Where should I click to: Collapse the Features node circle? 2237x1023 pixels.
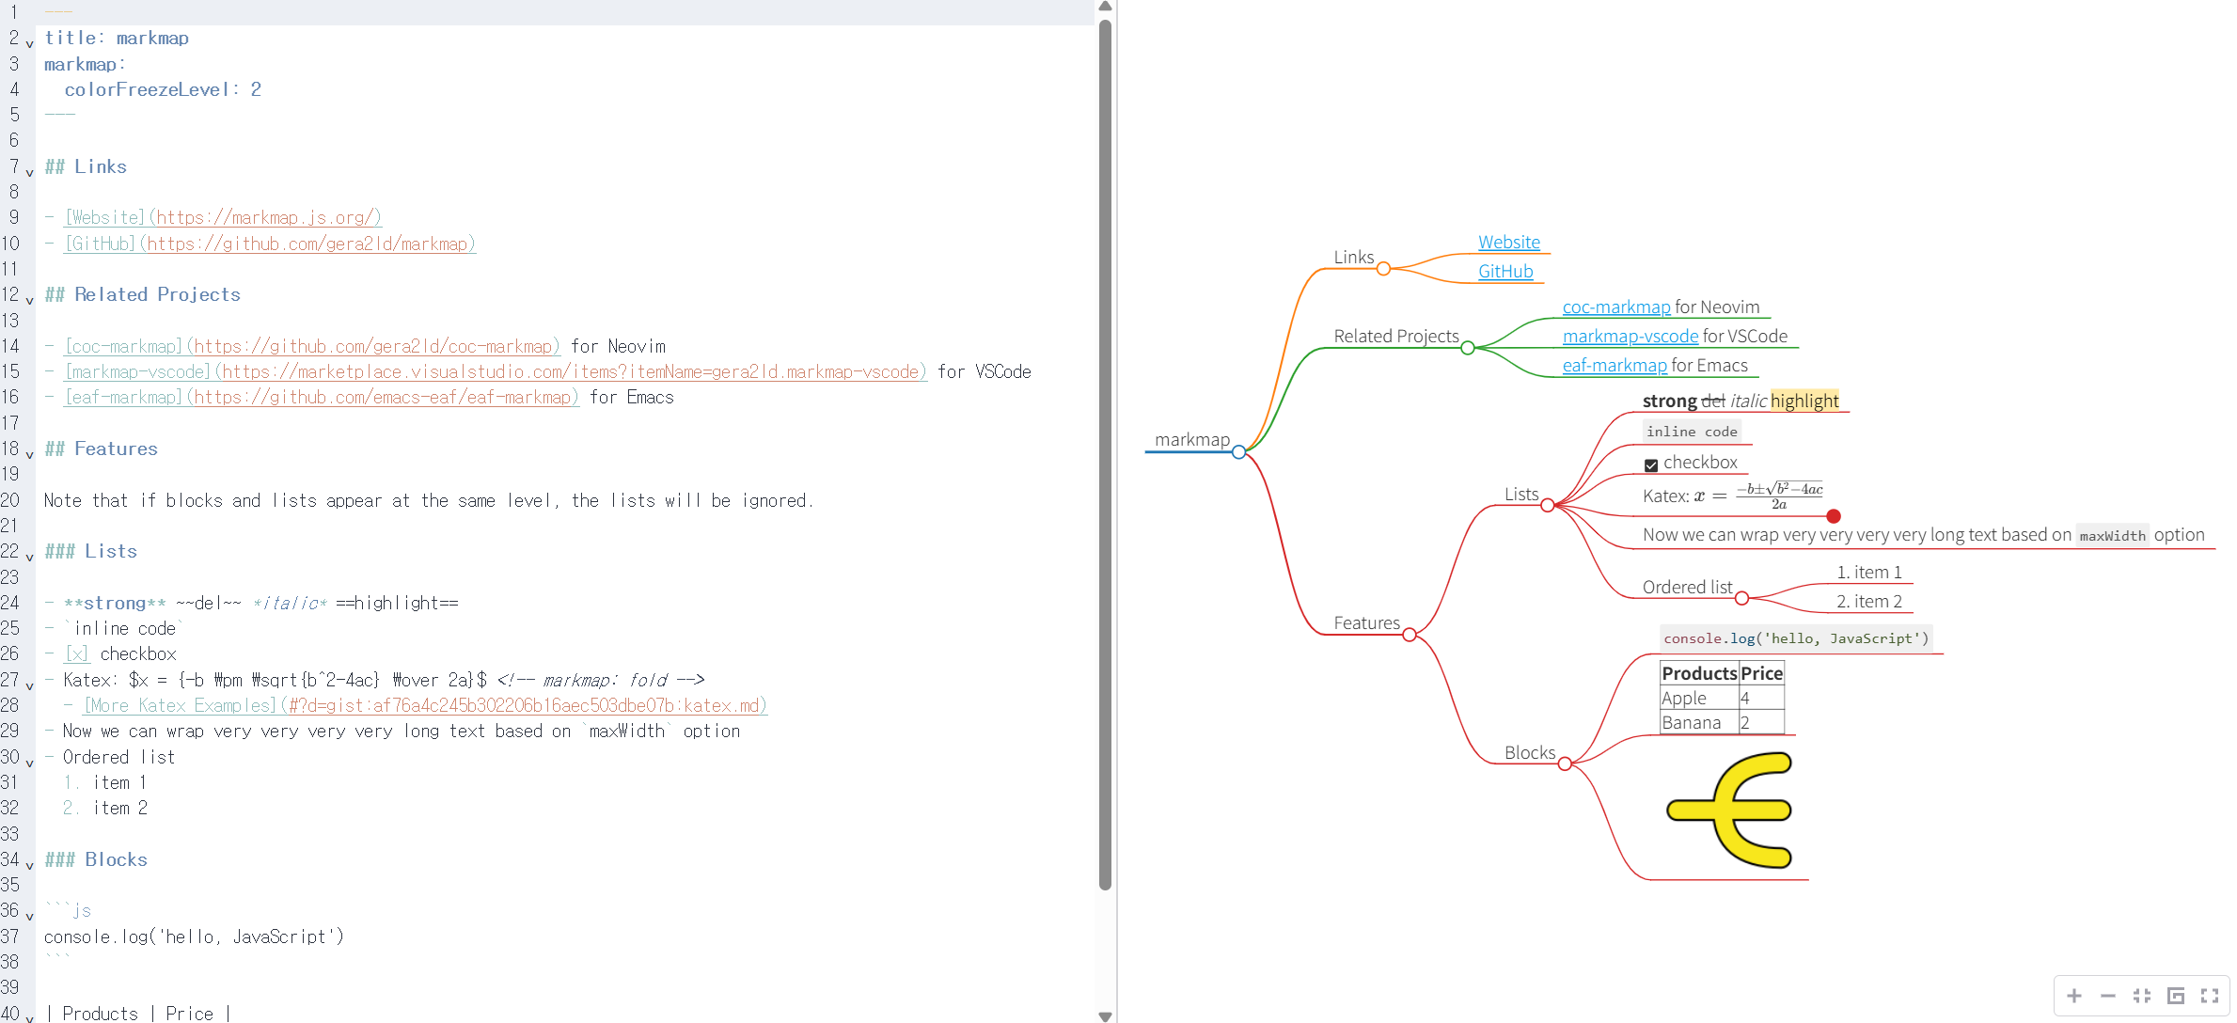[x=1410, y=635]
